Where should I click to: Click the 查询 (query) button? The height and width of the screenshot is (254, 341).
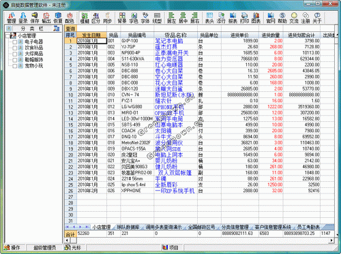click(70, 29)
